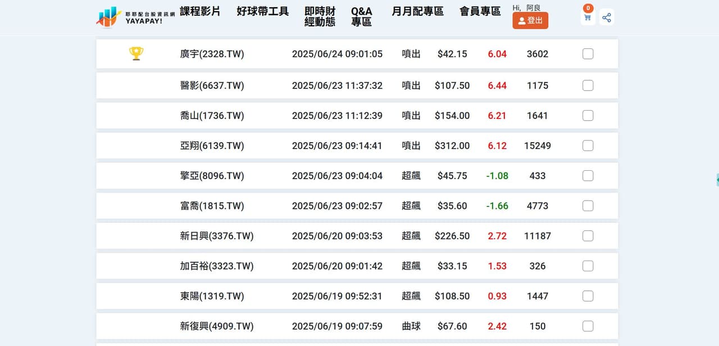The width and height of the screenshot is (719, 346).
Task: Click 噴出 label in 亞翔 row
Action: pos(411,145)
